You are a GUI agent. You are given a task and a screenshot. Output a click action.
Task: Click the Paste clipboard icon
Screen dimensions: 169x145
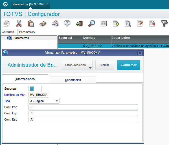(31, 23)
